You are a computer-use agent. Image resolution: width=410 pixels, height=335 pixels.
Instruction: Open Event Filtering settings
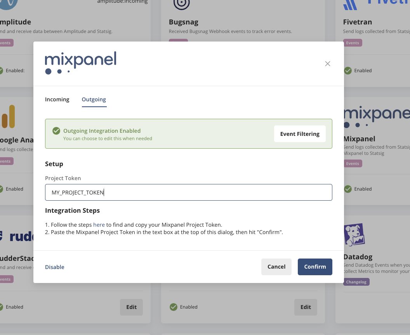click(299, 134)
